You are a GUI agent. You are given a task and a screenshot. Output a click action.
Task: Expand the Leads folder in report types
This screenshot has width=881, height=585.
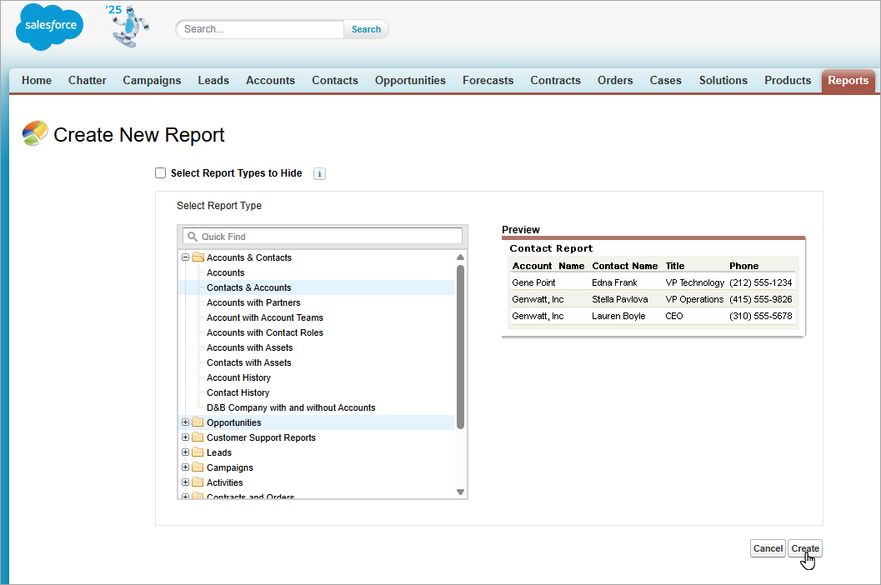pyautogui.click(x=185, y=452)
